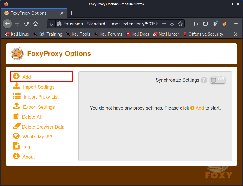Click the About info icon
Viewport: 243px width, 186px height.
pyautogui.click(x=16, y=156)
